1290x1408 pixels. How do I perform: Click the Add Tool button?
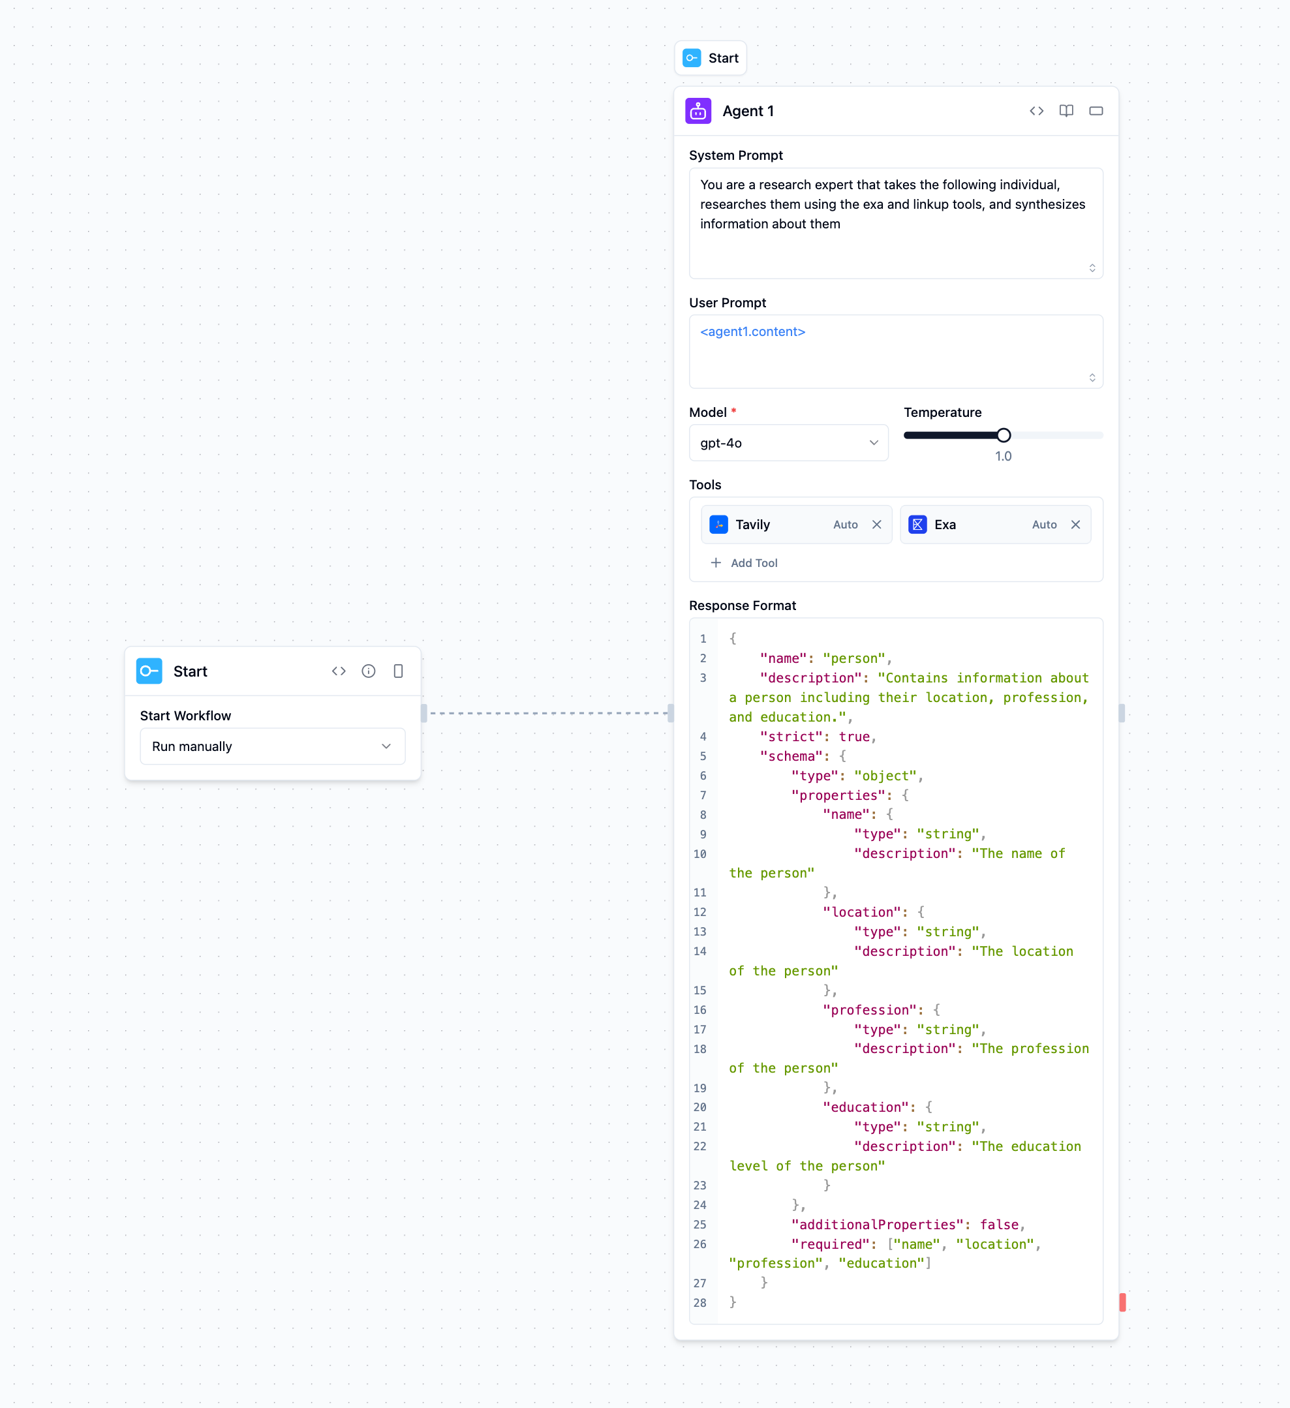[x=745, y=562]
